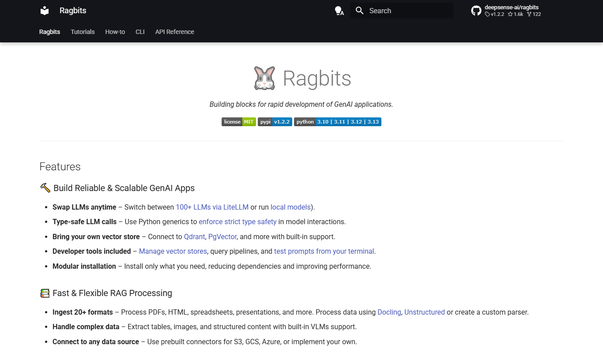This screenshot has width=603, height=353.
Task: Open the 100+ LLMs via LiteLLM link
Action: [x=212, y=207]
